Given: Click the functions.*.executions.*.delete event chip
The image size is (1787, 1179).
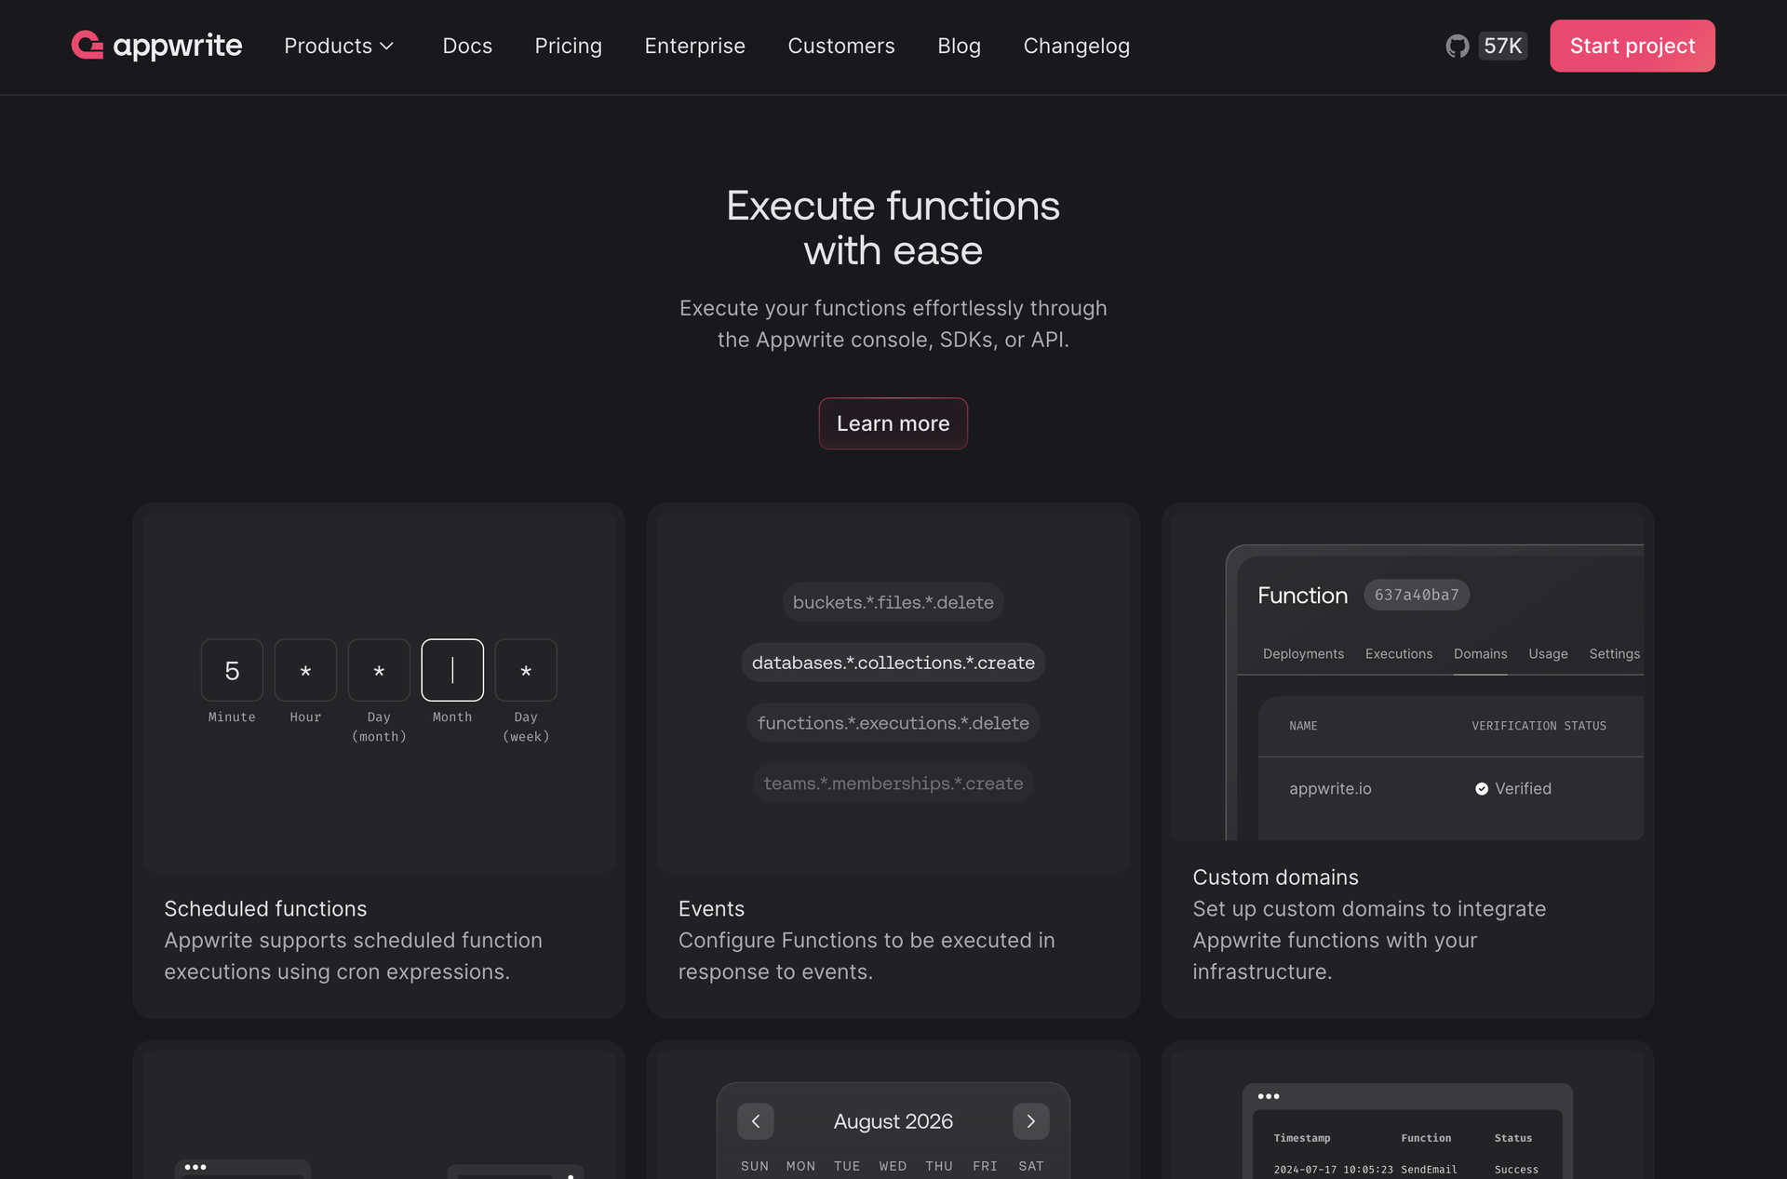Looking at the screenshot, I should [x=893, y=723].
